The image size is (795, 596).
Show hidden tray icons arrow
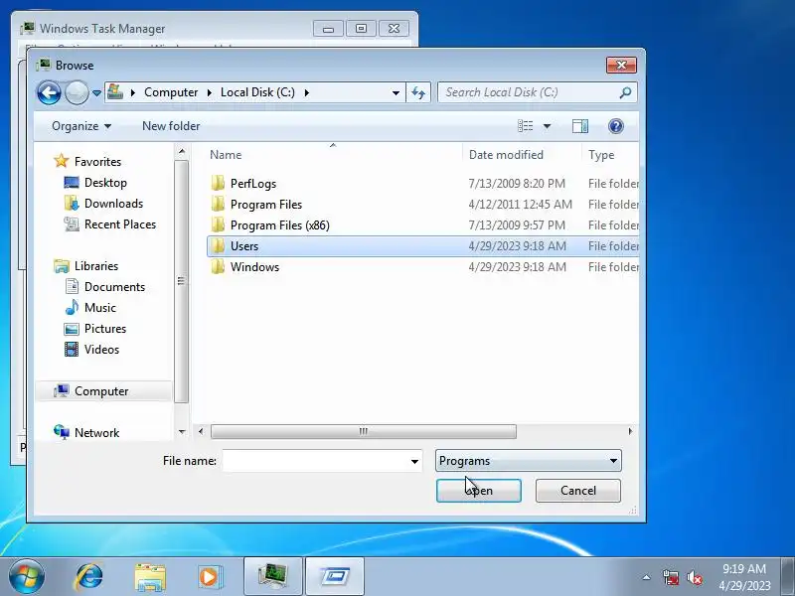coord(646,577)
